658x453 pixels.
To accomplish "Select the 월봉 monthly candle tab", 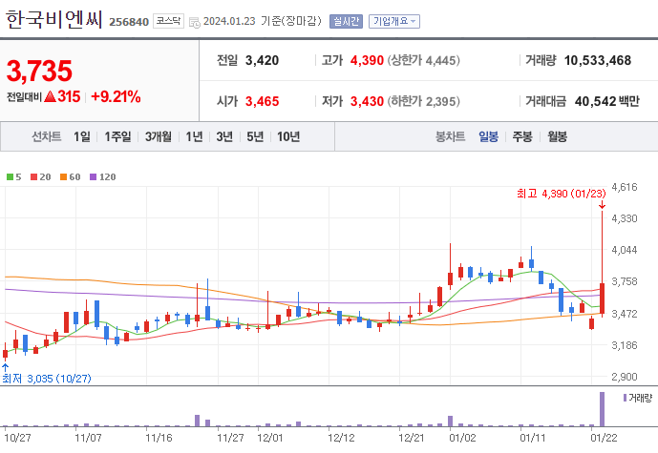I will [558, 136].
